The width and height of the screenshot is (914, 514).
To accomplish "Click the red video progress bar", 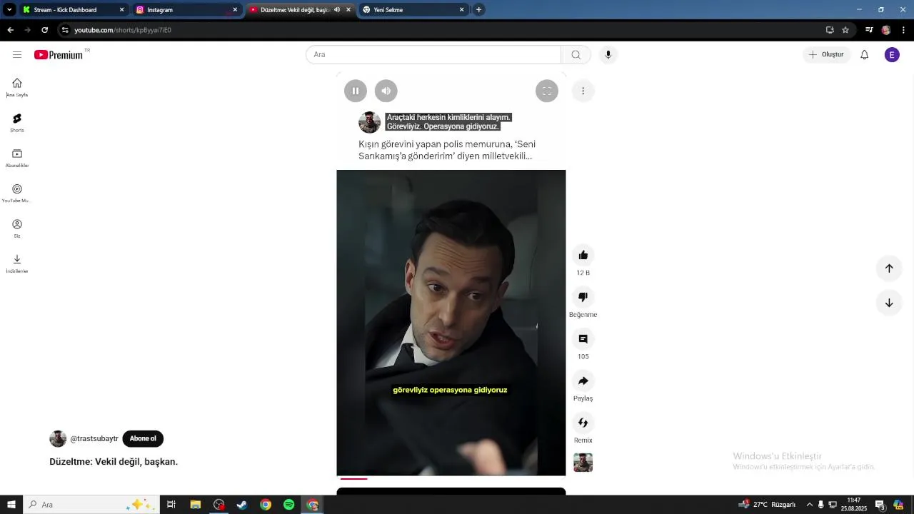I will 354,478.
